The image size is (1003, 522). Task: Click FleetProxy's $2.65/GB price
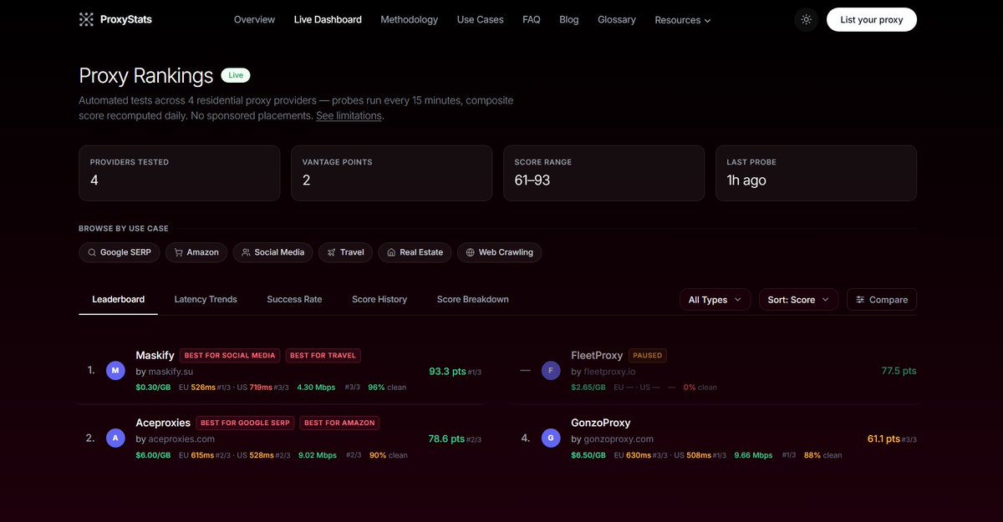tap(588, 388)
